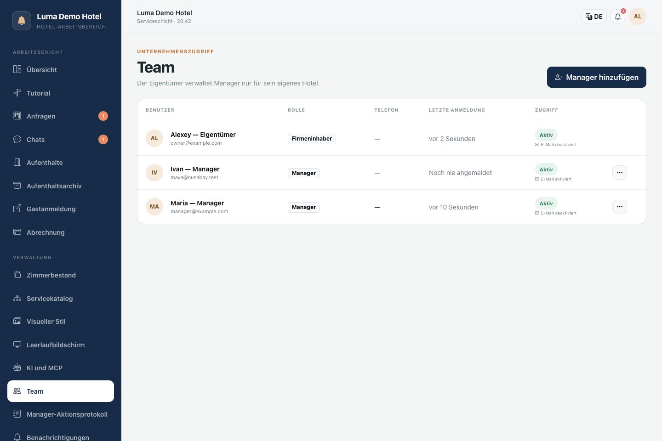Click the Firmeninhaber role badge

pos(312,139)
